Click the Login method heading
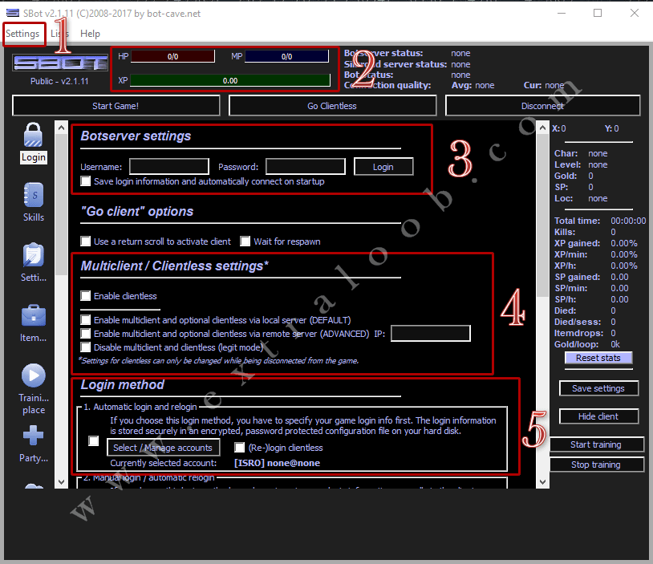The height and width of the screenshot is (564, 653). coord(123,384)
